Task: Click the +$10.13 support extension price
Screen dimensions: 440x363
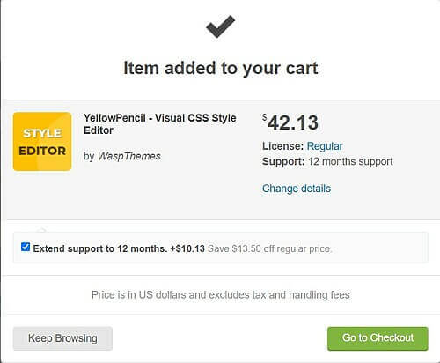Action: [187, 248]
